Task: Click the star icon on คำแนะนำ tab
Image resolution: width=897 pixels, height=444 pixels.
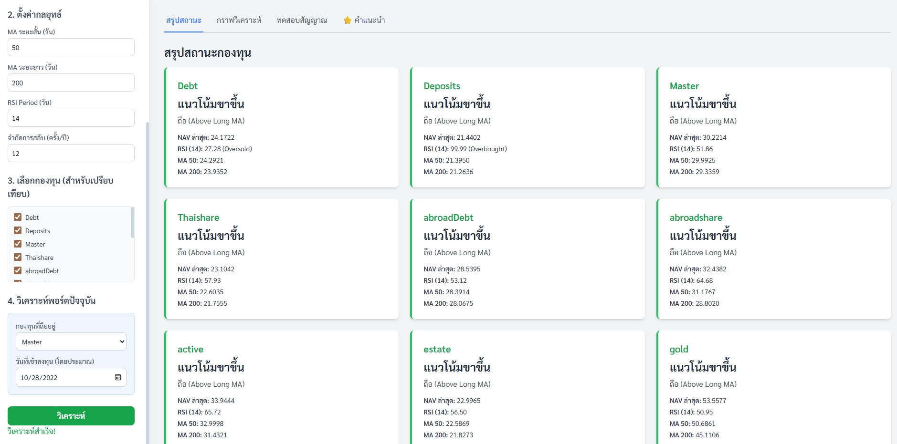Action: click(348, 21)
